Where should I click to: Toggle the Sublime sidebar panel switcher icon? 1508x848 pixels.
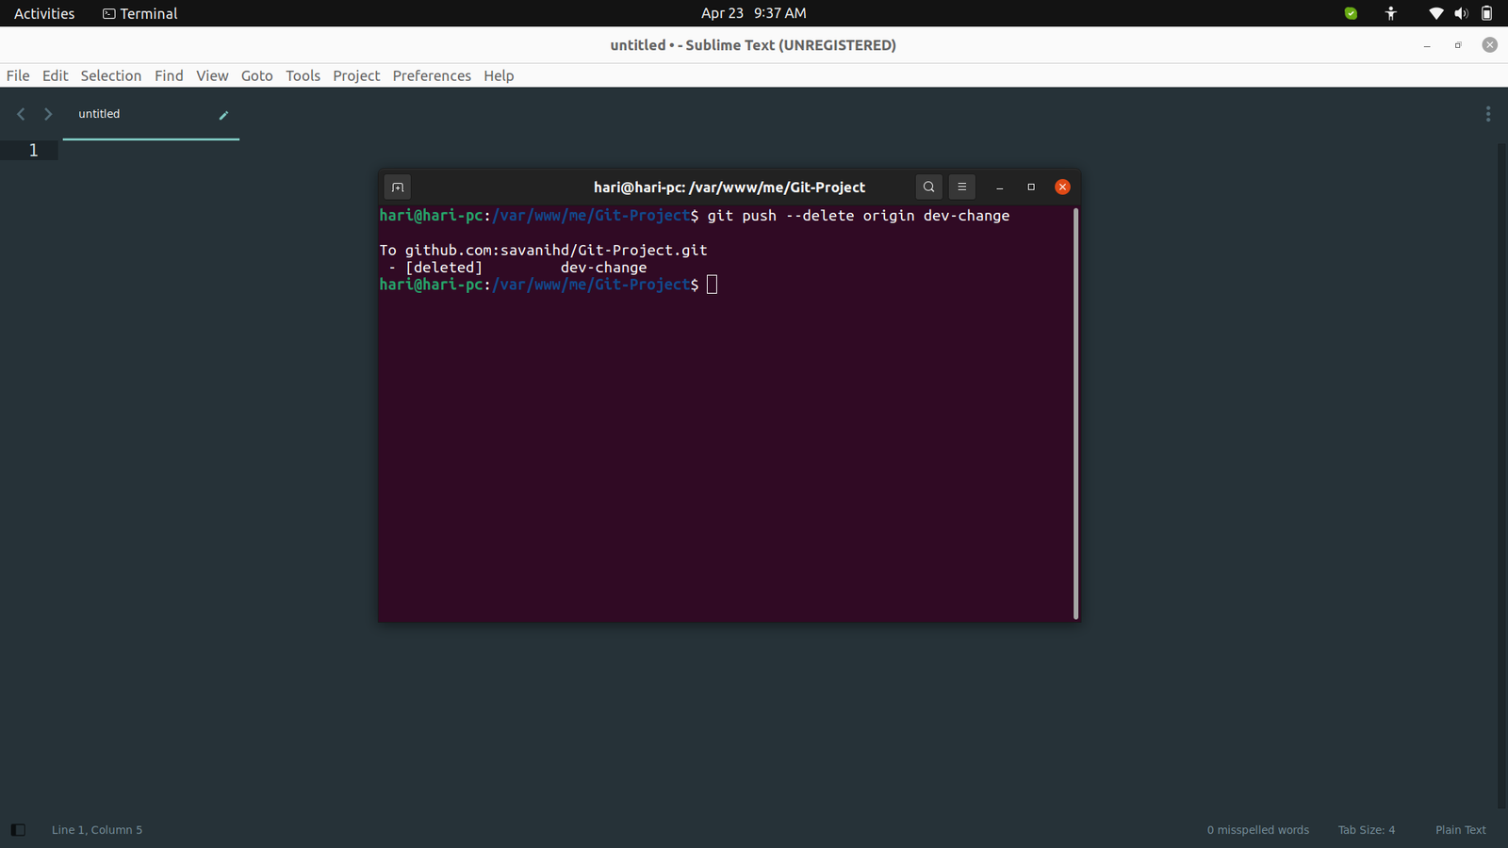[18, 830]
